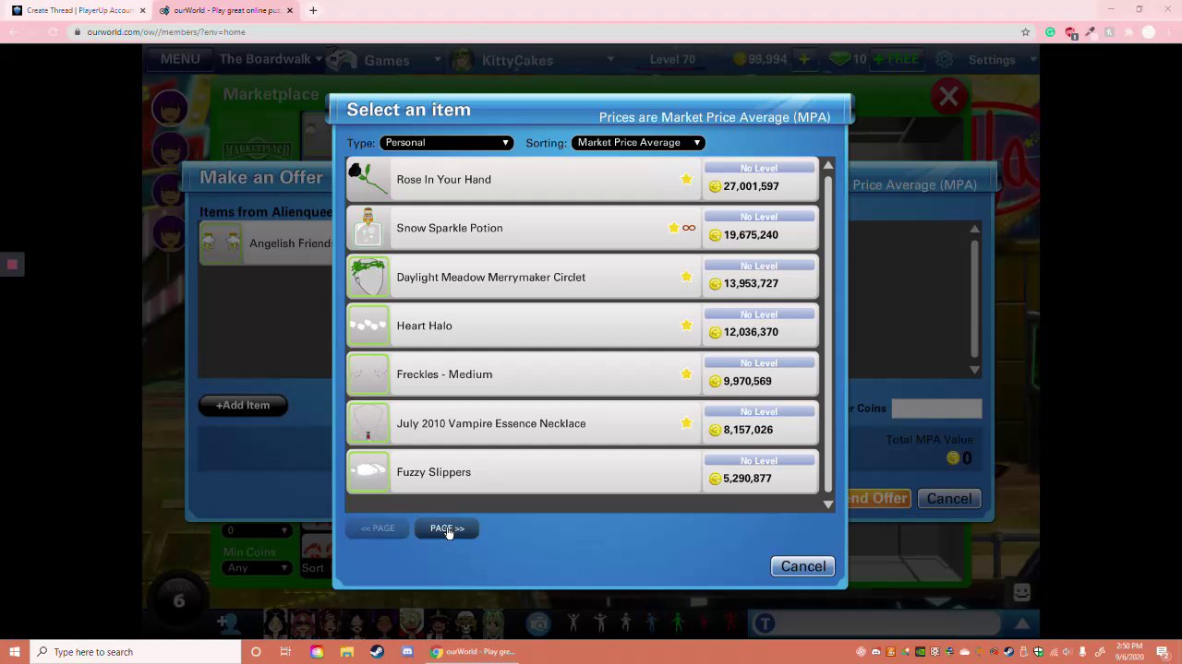
Task: Go to the next page of items
Action: click(447, 528)
